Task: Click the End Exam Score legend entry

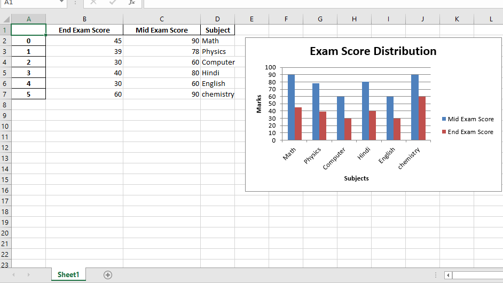Action: click(468, 132)
